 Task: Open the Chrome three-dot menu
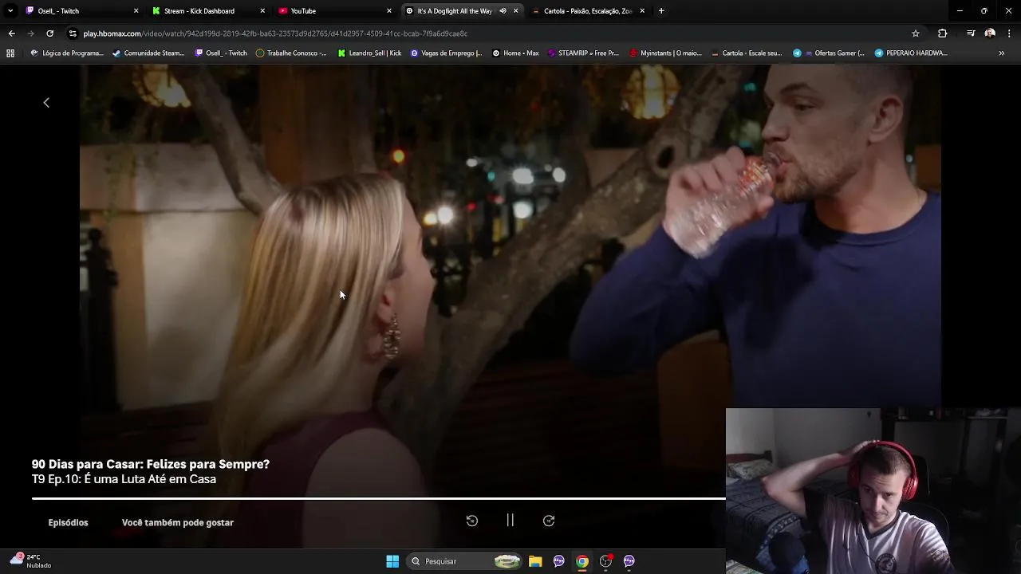tap(1010, 33)
